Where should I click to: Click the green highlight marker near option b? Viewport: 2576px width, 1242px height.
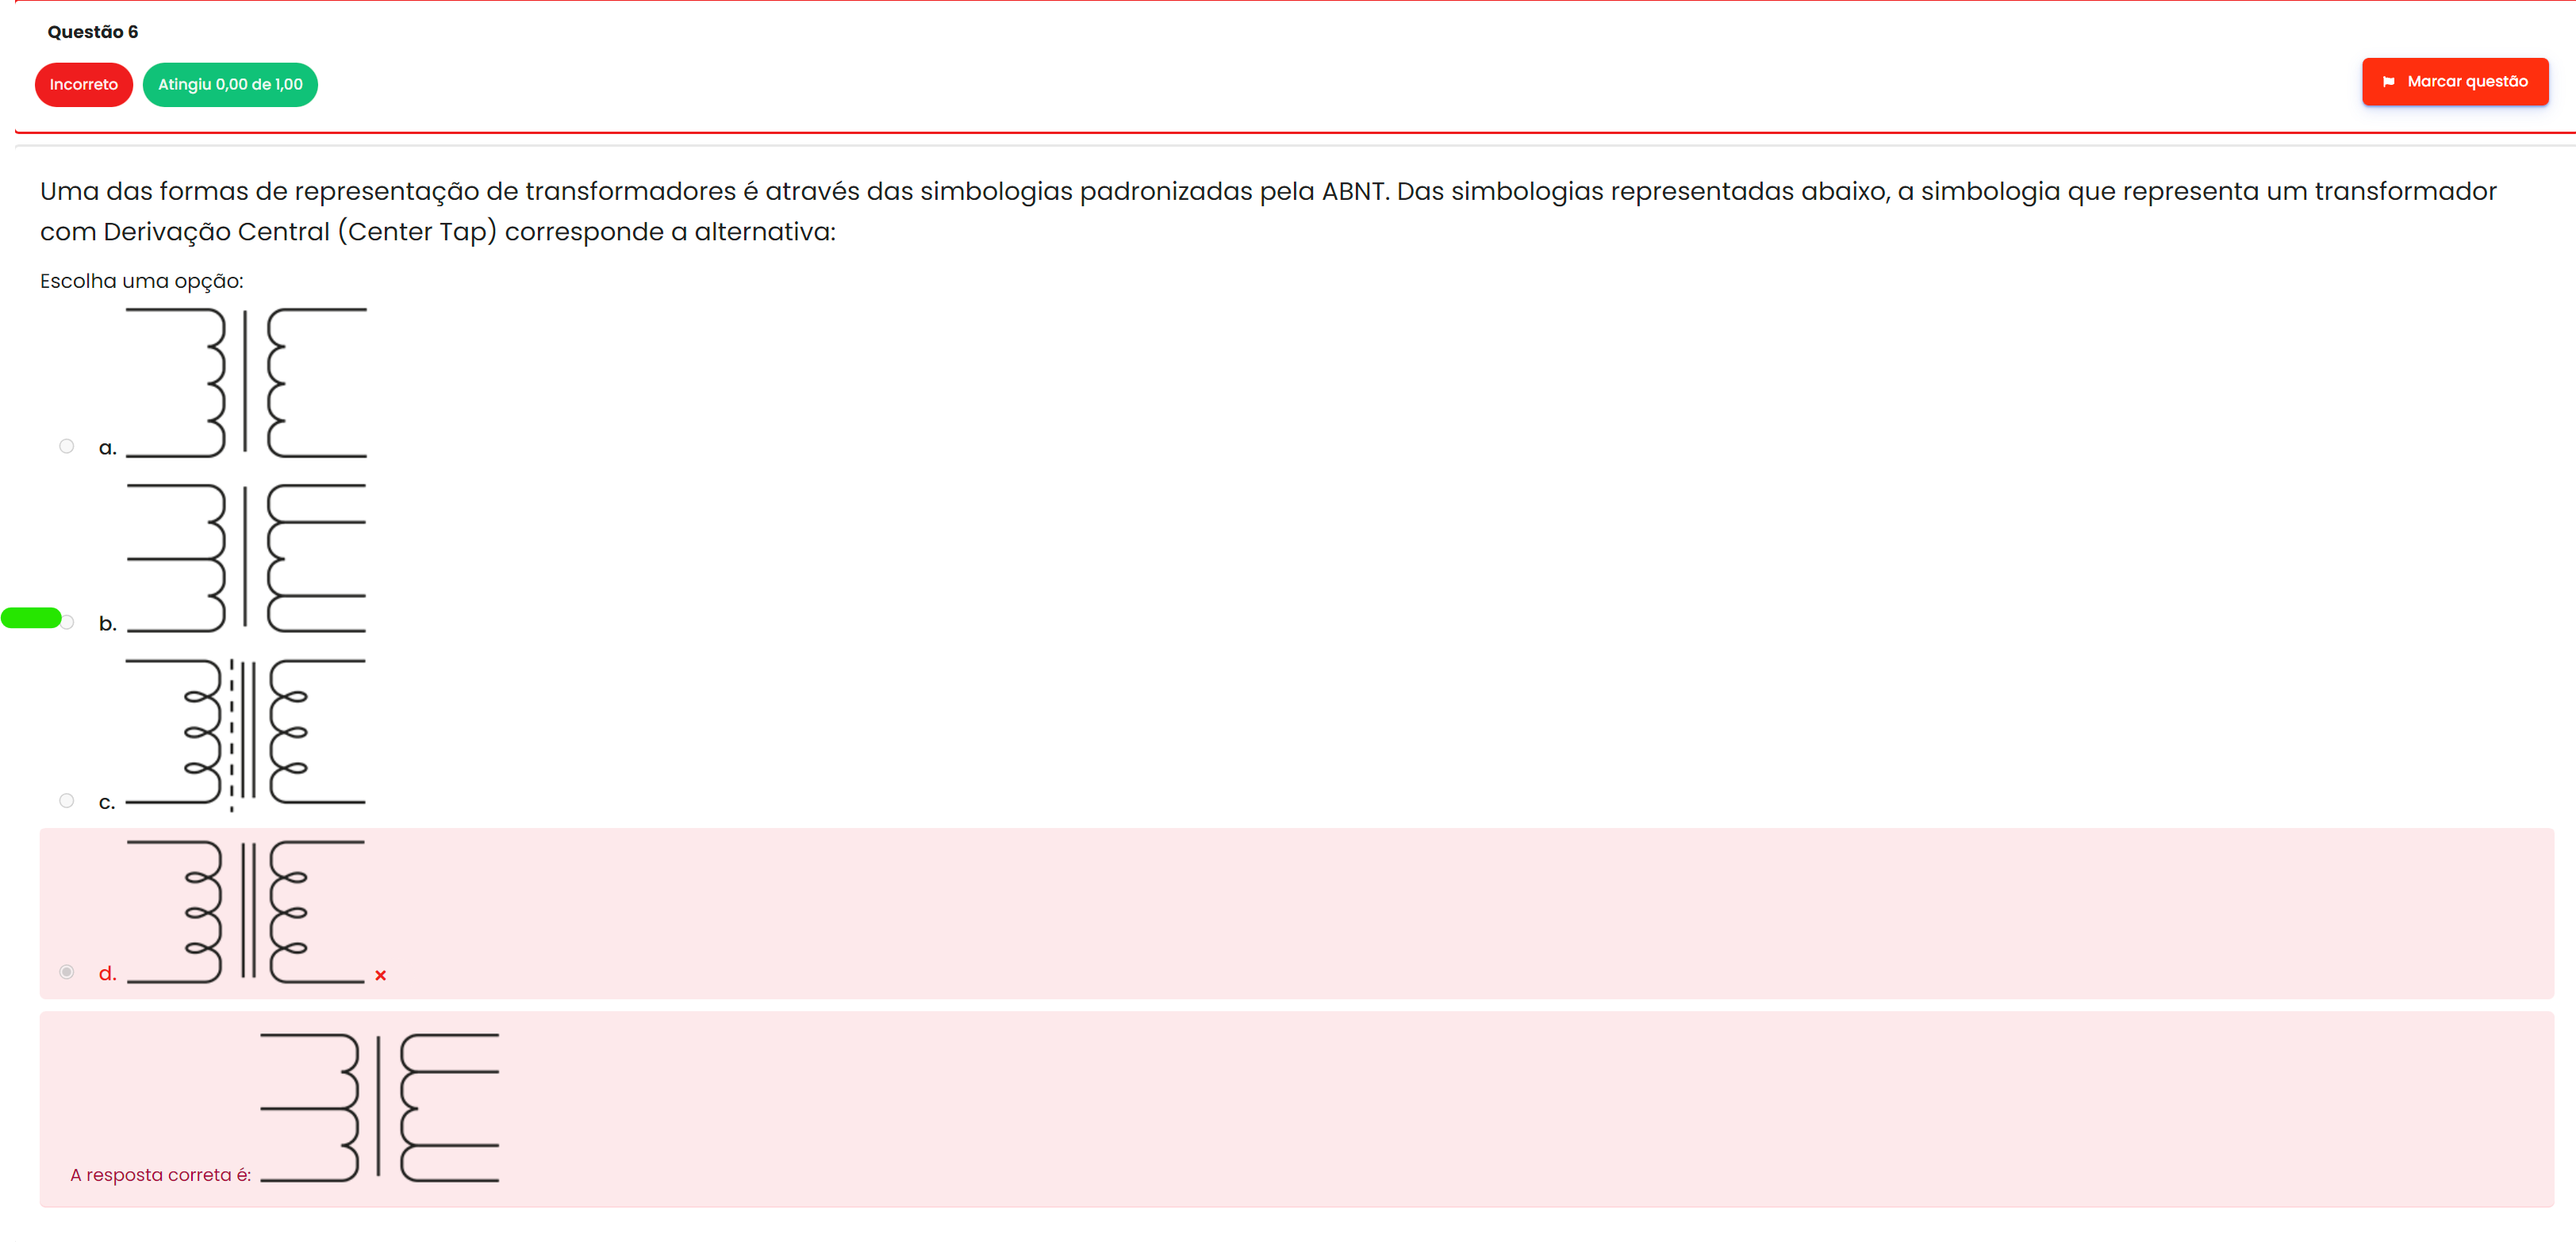(x=31, y=618)
